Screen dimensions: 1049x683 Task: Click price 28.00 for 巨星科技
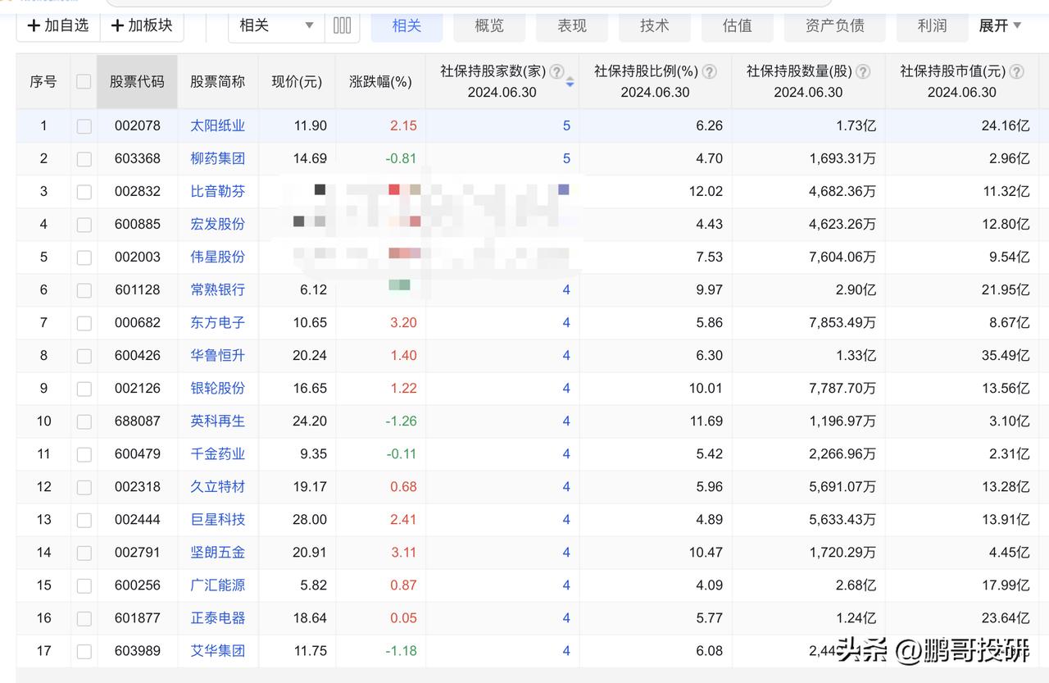310,519
